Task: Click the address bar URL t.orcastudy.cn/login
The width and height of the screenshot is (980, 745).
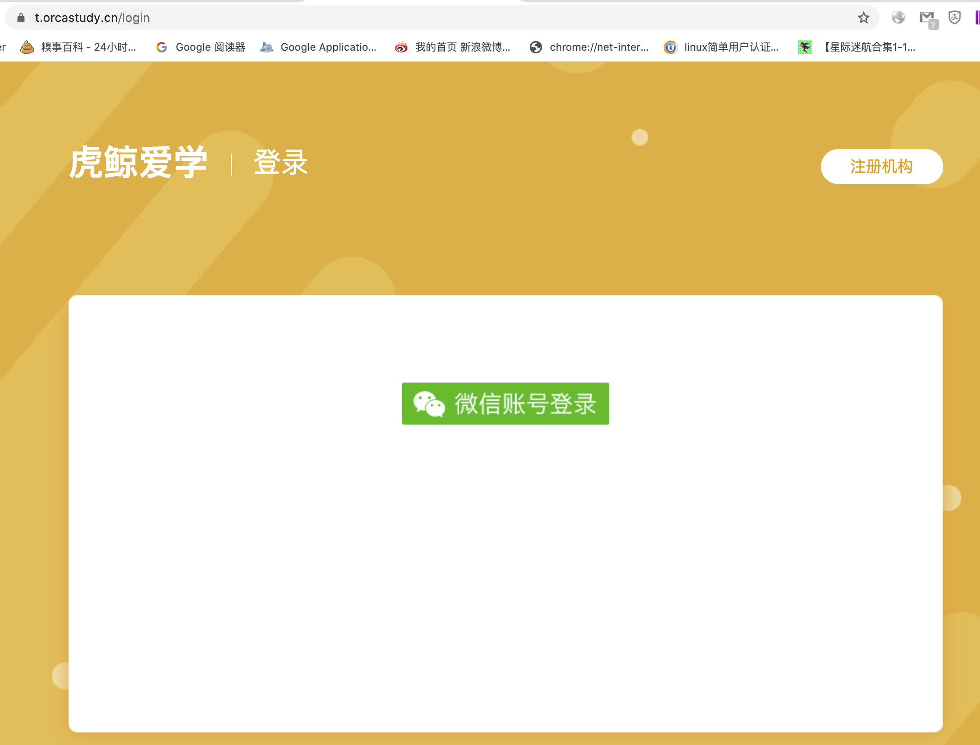Action: 92,18
